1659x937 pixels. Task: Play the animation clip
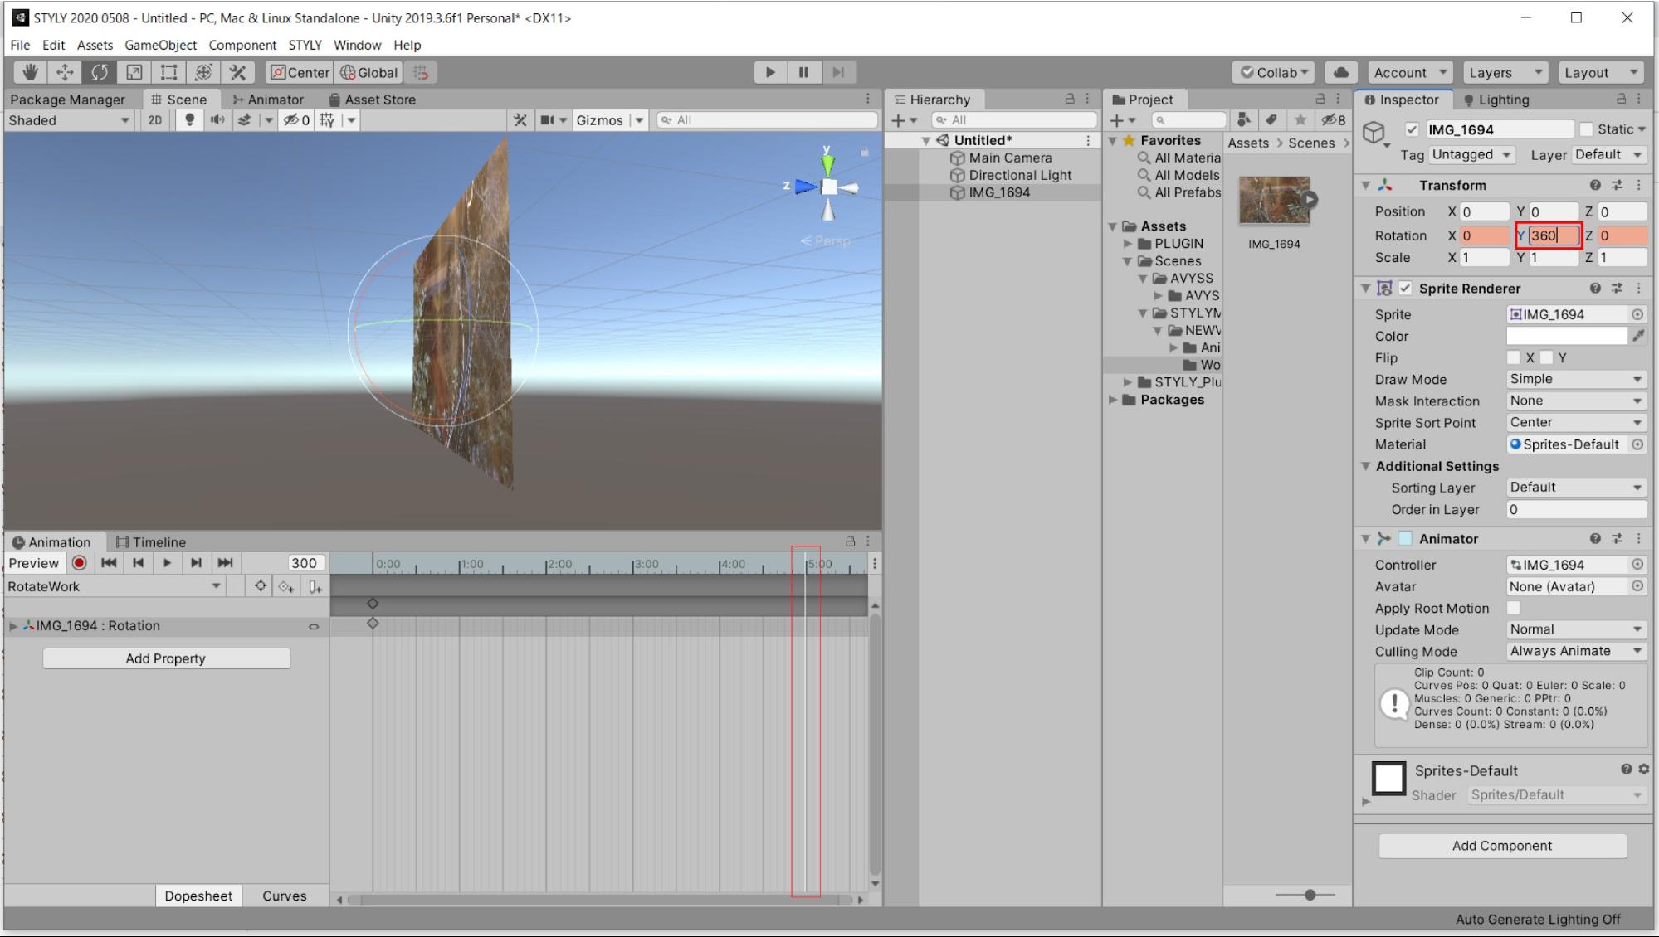(x=167, y=563)
